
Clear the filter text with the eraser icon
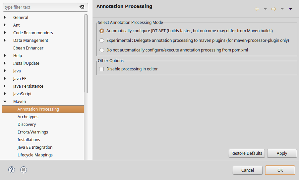pyautogui.click(x=82, y=7)
